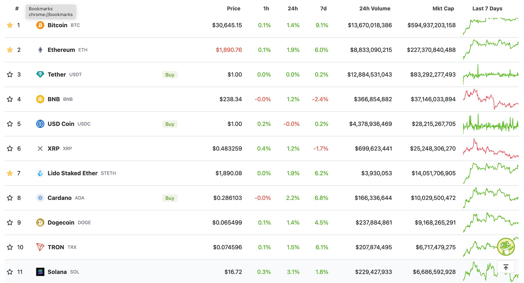Open the Cardano coin page link
Screen dimensions: 524x283
[x=60, y=198]
